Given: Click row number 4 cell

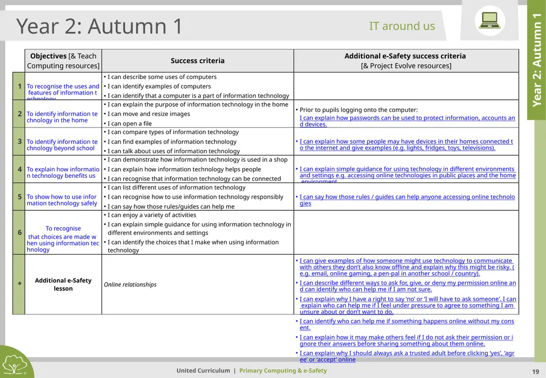Looking at the screenshot, I should (x=19, y=169).
